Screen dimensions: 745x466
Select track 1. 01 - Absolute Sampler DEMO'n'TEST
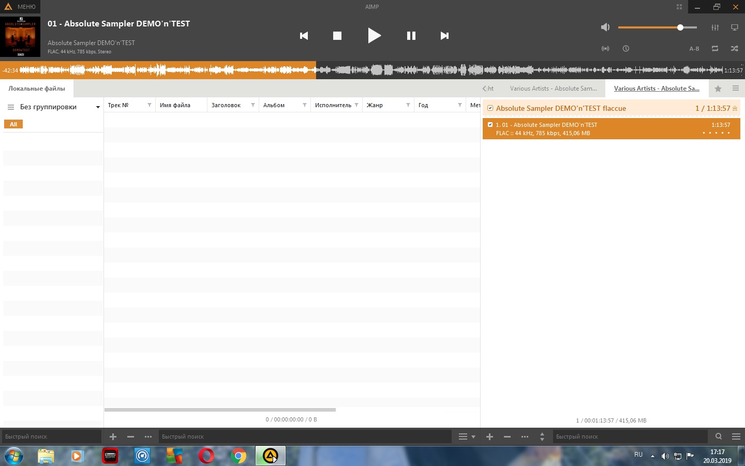click(611, 129)
